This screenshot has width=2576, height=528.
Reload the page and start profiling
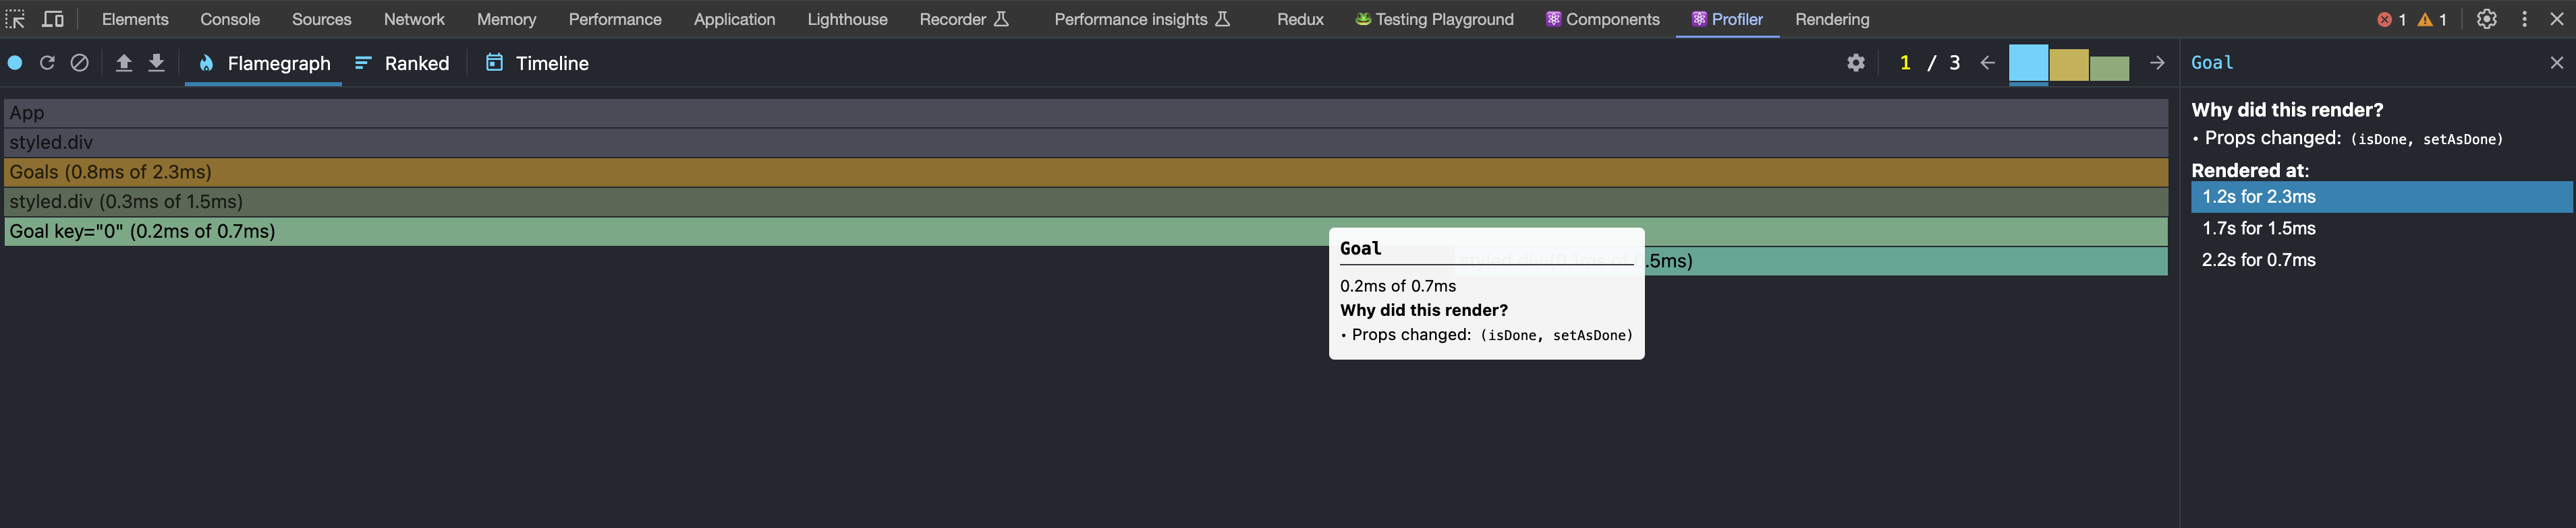click(47, 62)
